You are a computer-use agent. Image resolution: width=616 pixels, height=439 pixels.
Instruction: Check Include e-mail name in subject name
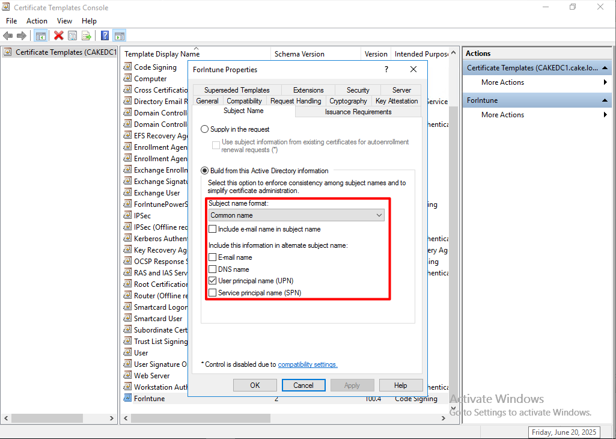[x=213, y=229]
